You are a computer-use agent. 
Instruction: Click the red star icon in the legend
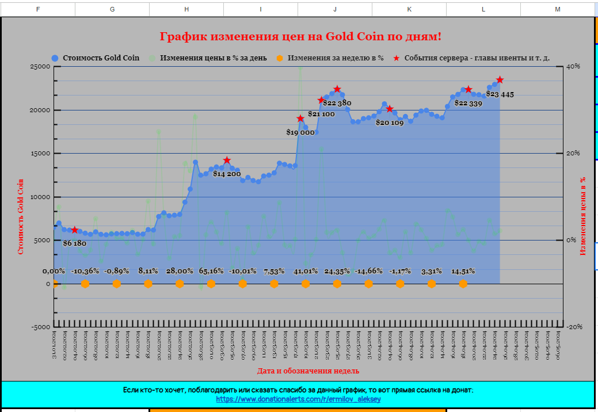[x=396, y=58]
